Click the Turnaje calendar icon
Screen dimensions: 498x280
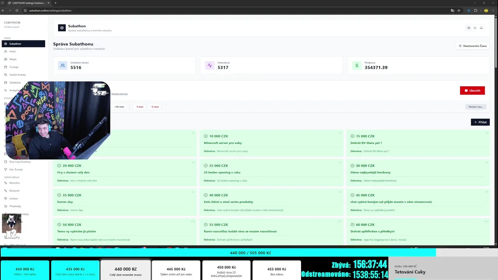(x=5, y=67)
